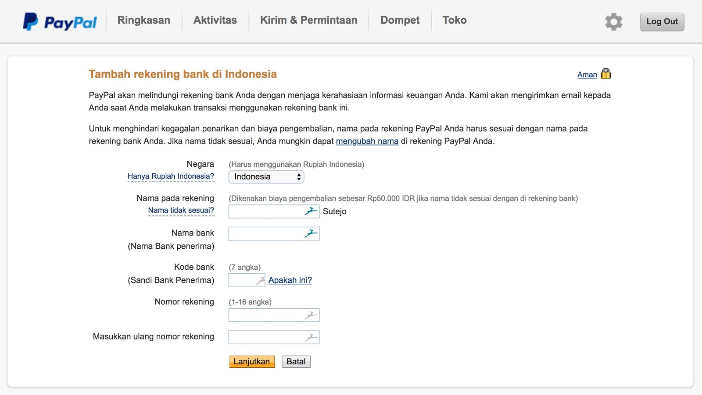The height and width of the screenshot is (395, 702).
Task: Open the Aktivitas menu
Action: (215, 20)
